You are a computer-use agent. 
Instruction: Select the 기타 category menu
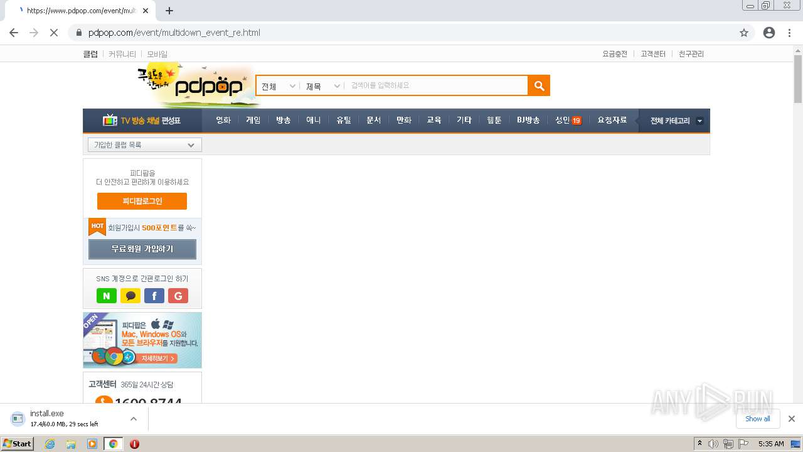click(x=464, y=120)
